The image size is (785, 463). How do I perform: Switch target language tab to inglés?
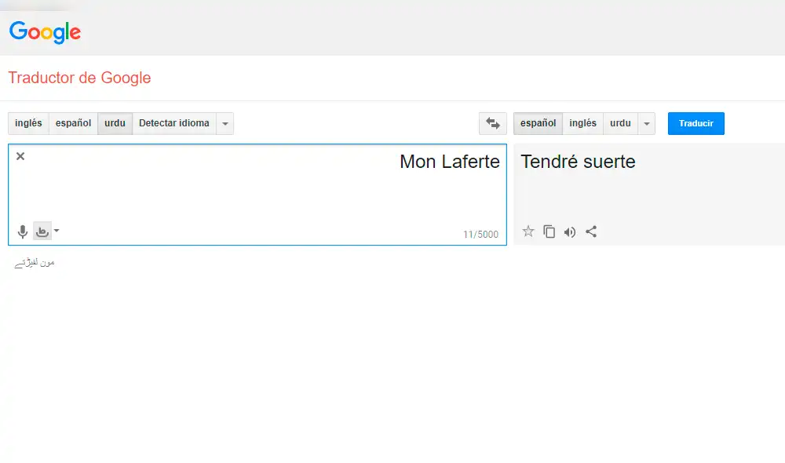pyautogui.click(x=582, y=123)
